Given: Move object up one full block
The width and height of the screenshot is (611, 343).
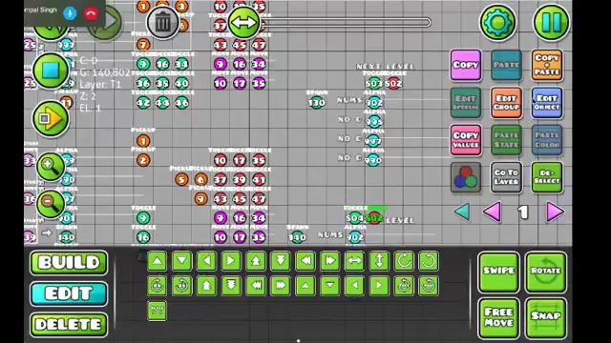Looking at the screenshot, I should (x=256, y=261).
